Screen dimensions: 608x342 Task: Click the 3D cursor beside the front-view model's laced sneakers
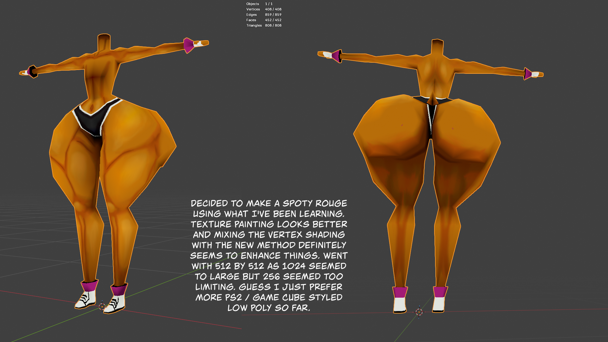(x=102, y=306)
